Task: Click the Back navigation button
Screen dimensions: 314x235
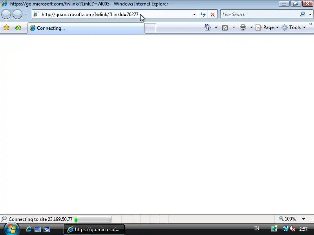Action: [x=6, y=14]
